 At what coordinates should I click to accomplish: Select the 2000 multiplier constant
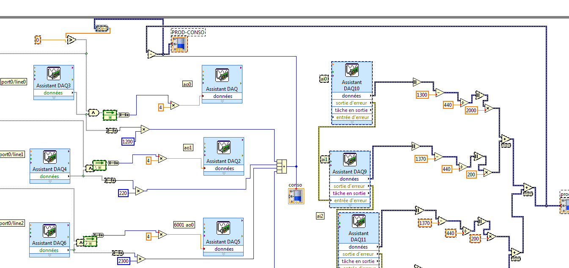pyautogui.click(x=471, y=111)
